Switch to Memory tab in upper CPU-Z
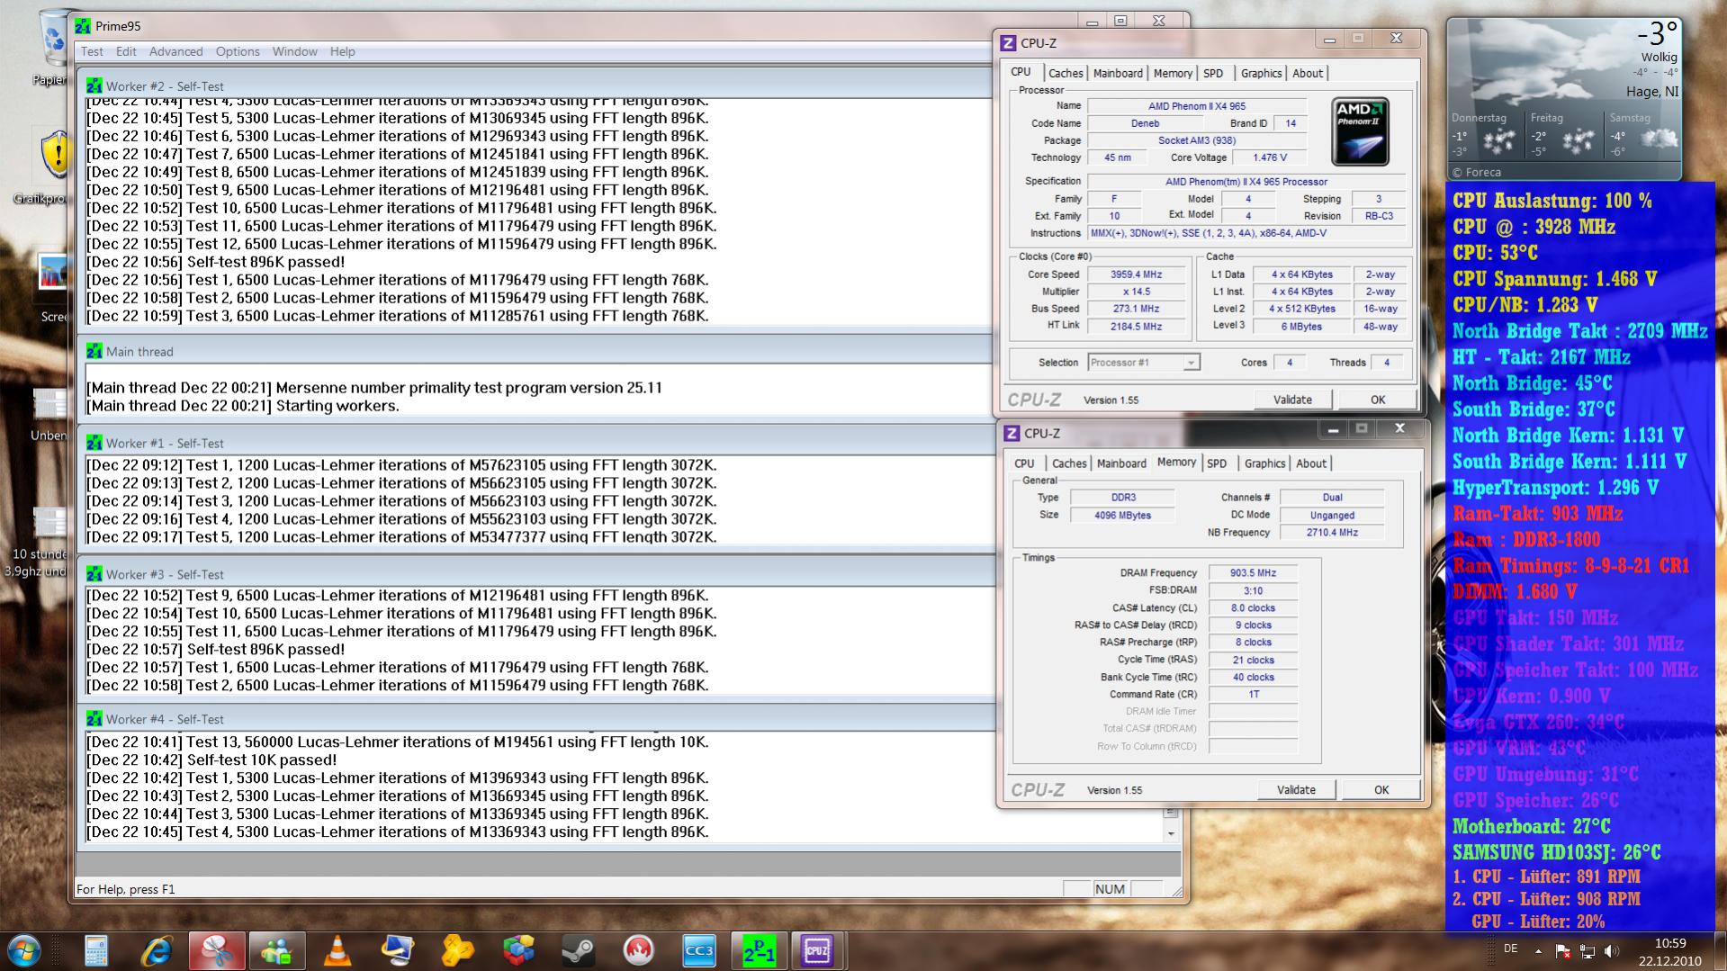 click(1173, 74)
